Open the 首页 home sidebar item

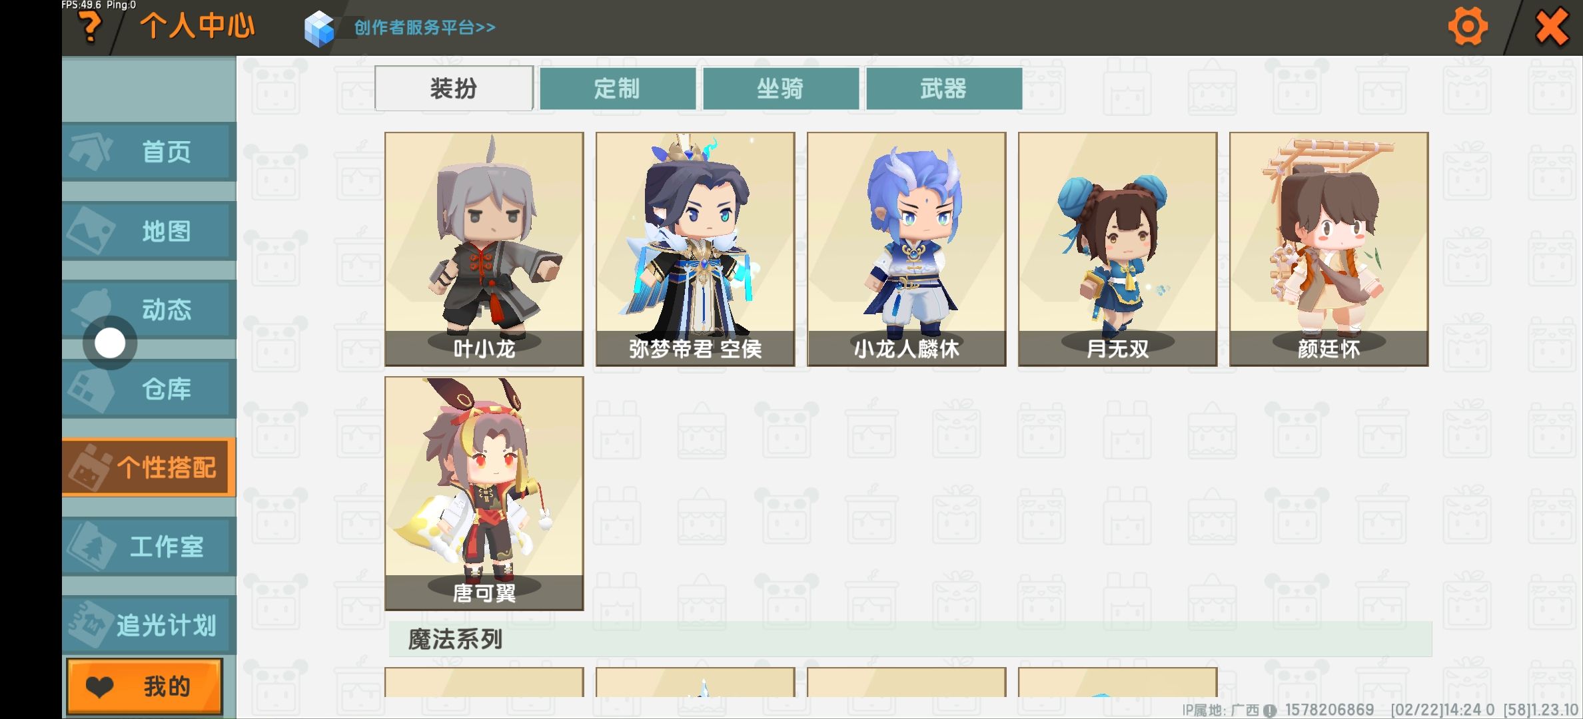149,152
